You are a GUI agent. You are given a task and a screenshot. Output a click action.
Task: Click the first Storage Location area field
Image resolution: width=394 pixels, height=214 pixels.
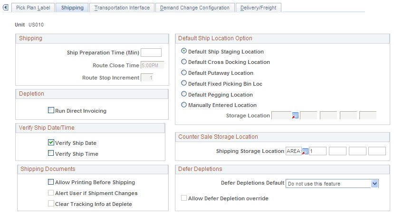pyautogui.click(x=281, y=116)
